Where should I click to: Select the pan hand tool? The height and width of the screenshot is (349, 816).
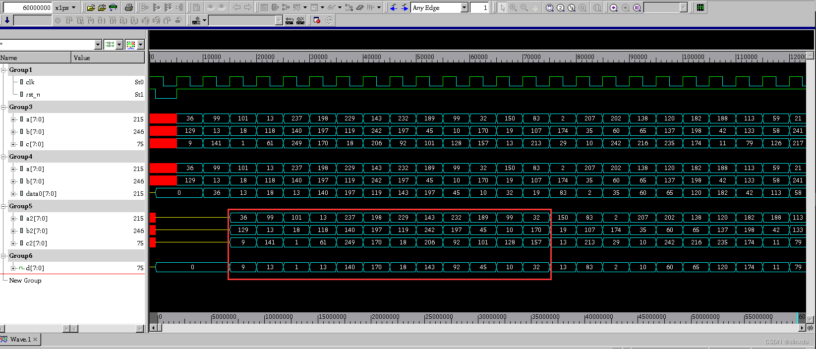(535, 7)
